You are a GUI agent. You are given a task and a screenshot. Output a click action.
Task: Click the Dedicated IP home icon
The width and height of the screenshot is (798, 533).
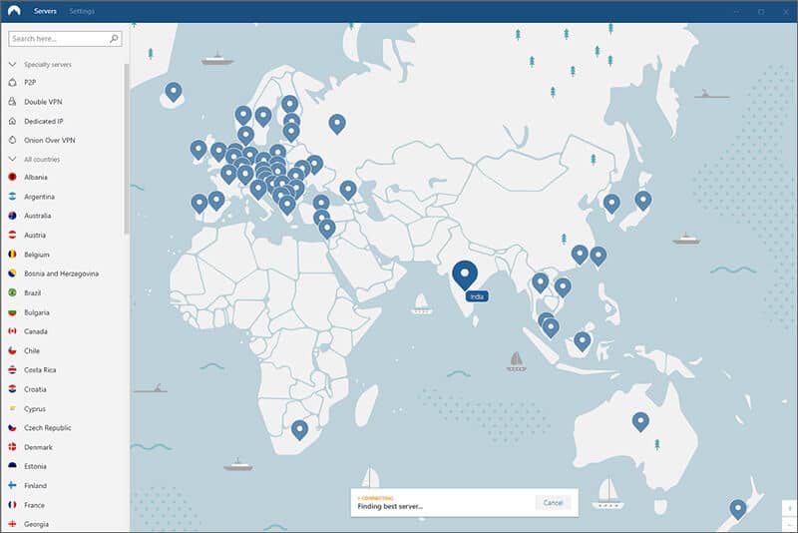pos(13,121)
